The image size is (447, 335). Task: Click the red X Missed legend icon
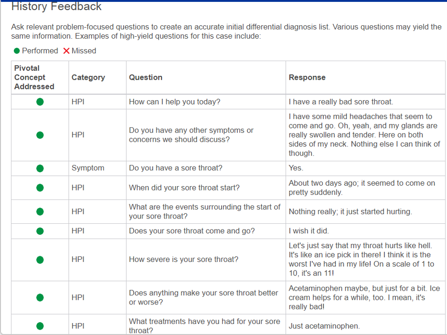coord(66,51)
